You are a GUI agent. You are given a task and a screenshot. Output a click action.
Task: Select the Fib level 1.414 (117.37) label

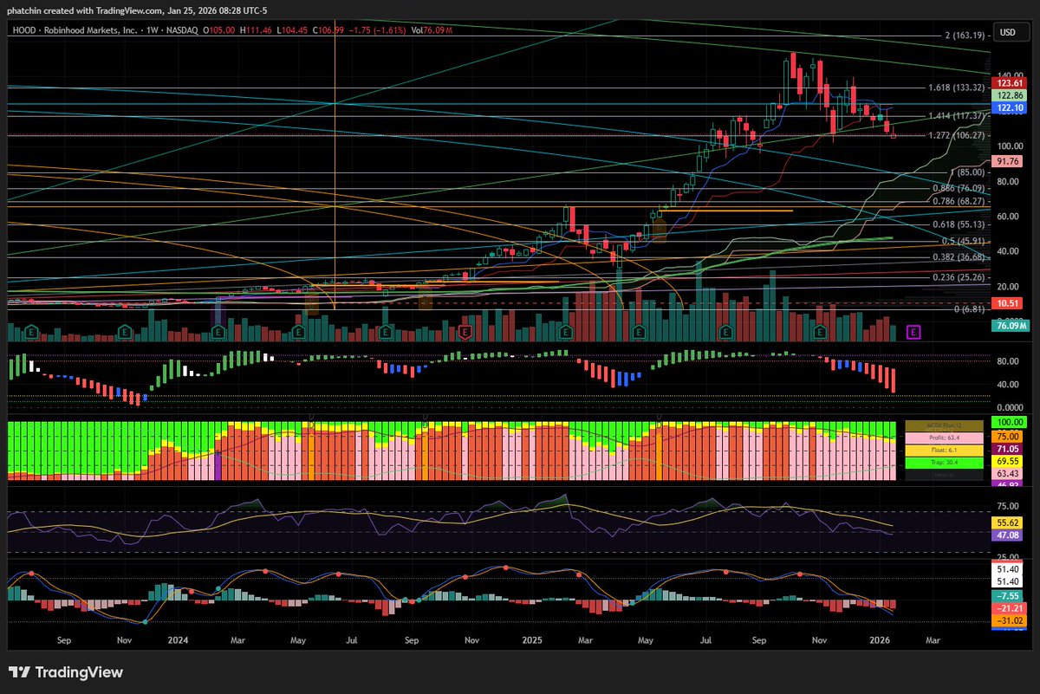click(955, 115)
